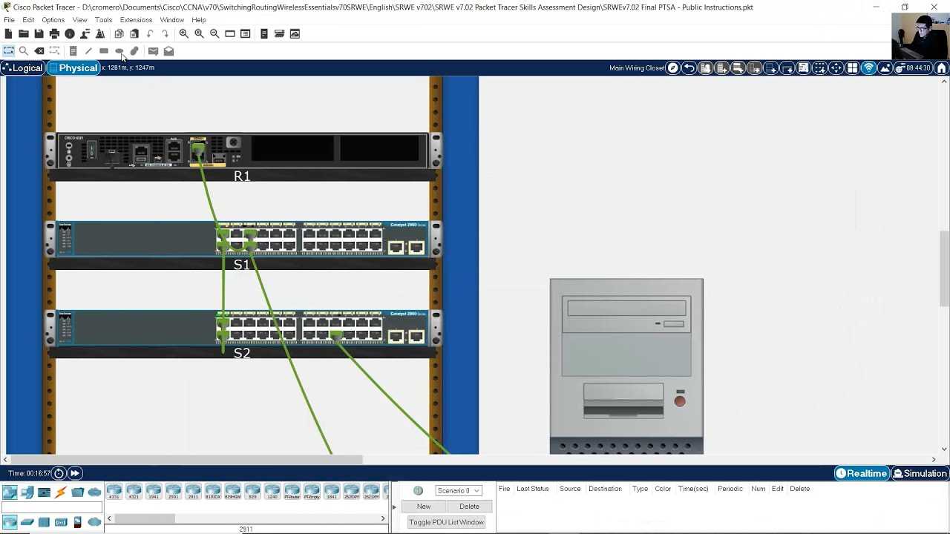Open the Scenario 0 dropdown
This screenshot has height=534, width=950.
458,490
